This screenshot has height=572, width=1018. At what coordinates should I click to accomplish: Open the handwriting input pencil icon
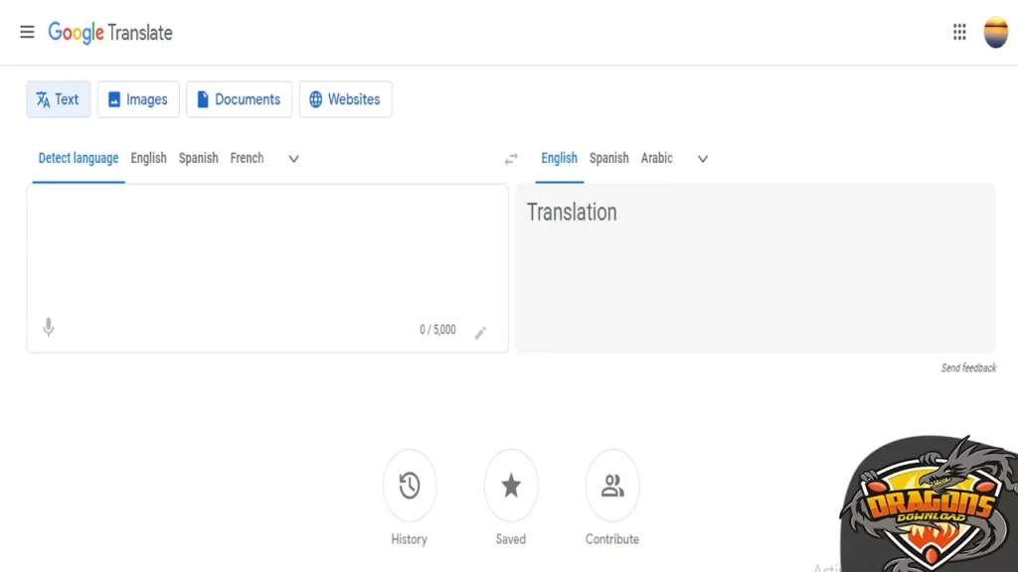(481, 333)
